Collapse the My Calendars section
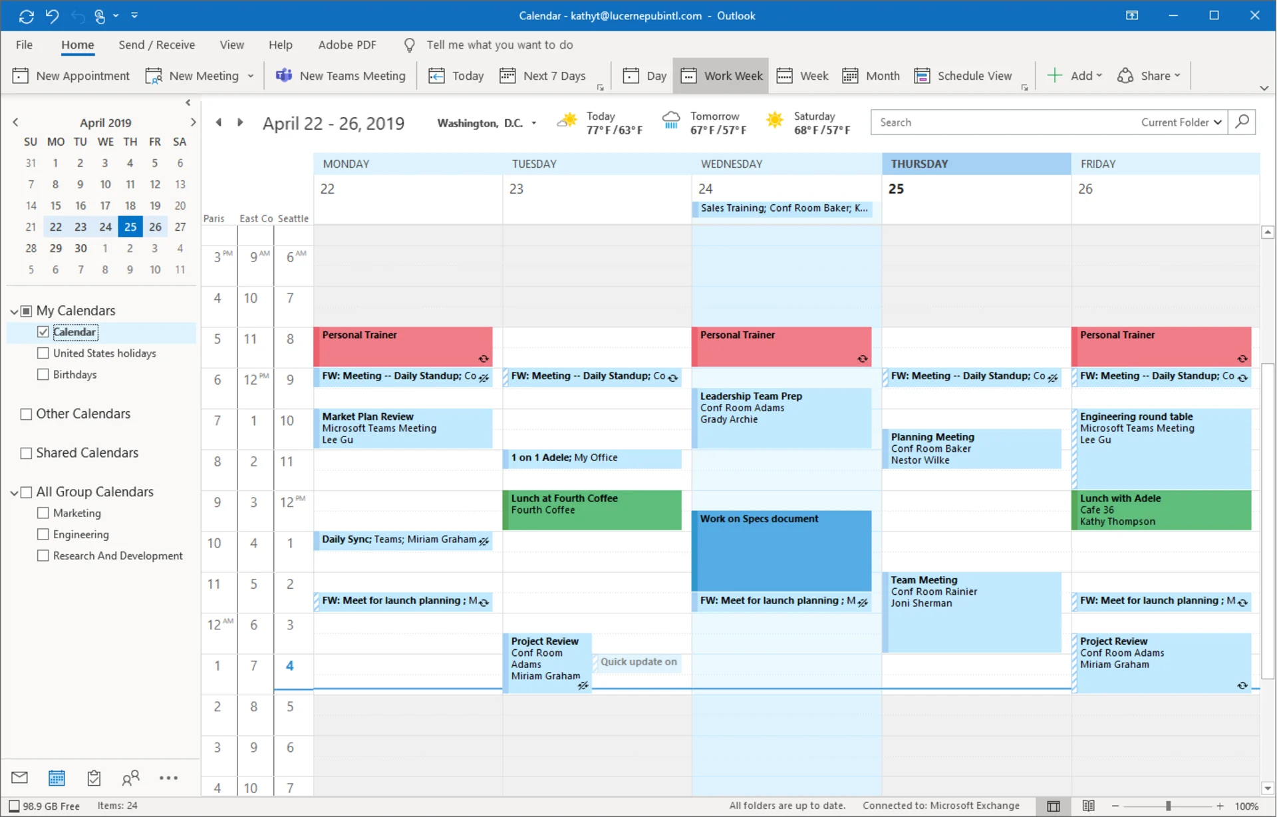The height and width of the screenshot is (817, 1277). [x=13, y=310]
